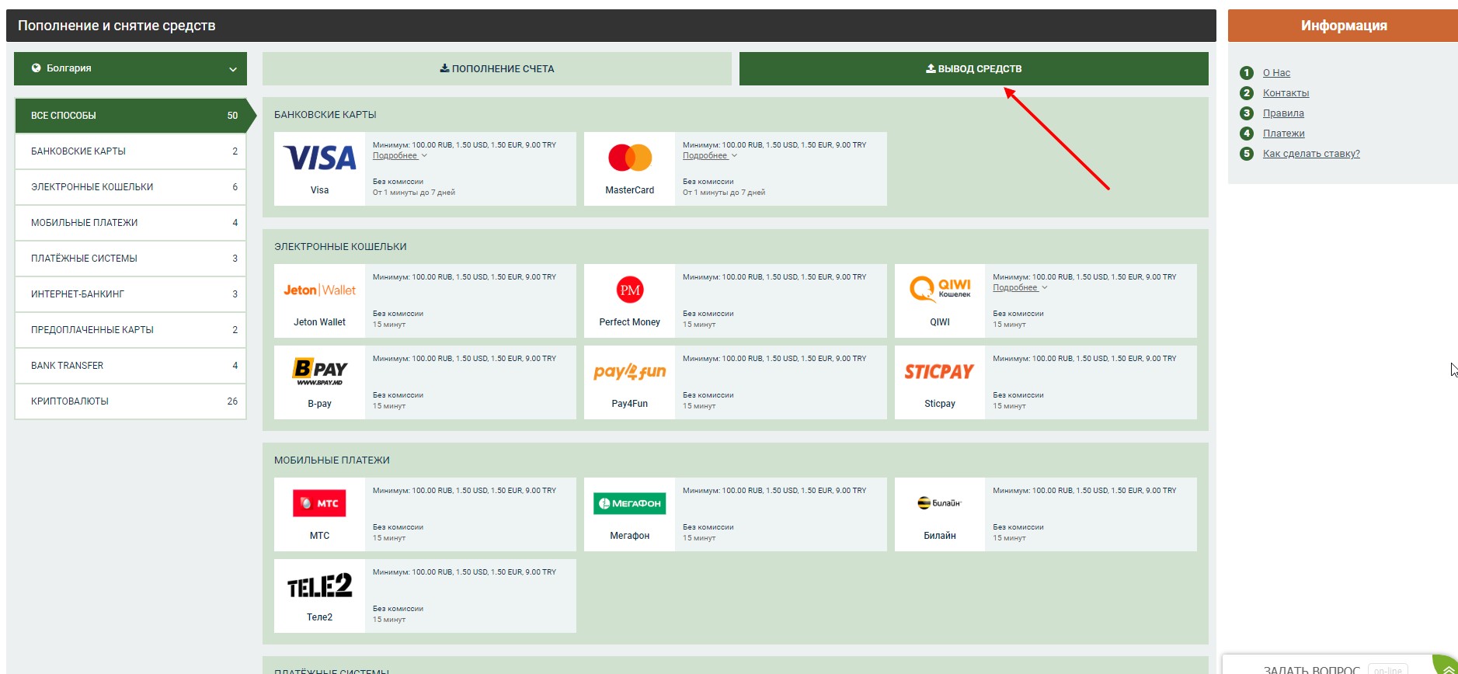Click the Теле2 name label
The width and height of the screenshot is (1458, 674).
click(x=319, y=617)
